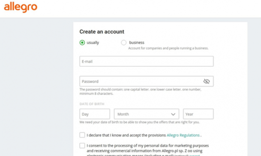Check the Allegro Regulations acceptance checkbox

coord(82,135)
